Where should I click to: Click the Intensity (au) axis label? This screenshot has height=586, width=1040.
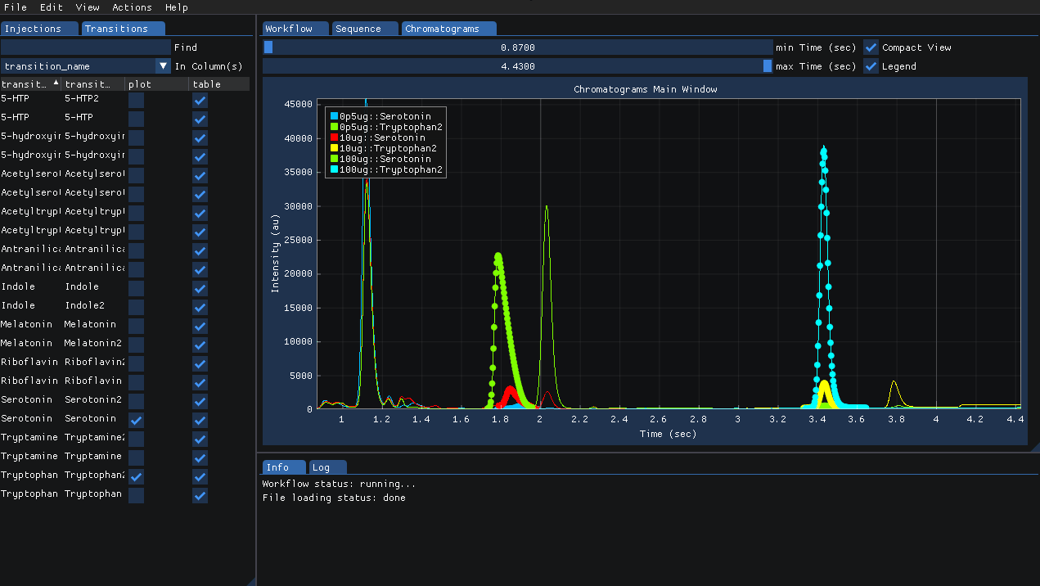276,254
